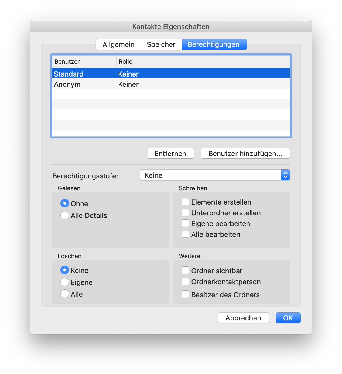
Task: Open the Benutzer hinzufügen dialog
Action: tap(245, 153)
